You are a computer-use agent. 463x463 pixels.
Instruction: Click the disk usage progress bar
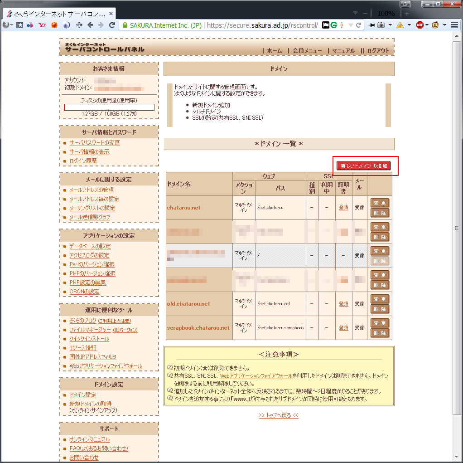tap(109, 107)
